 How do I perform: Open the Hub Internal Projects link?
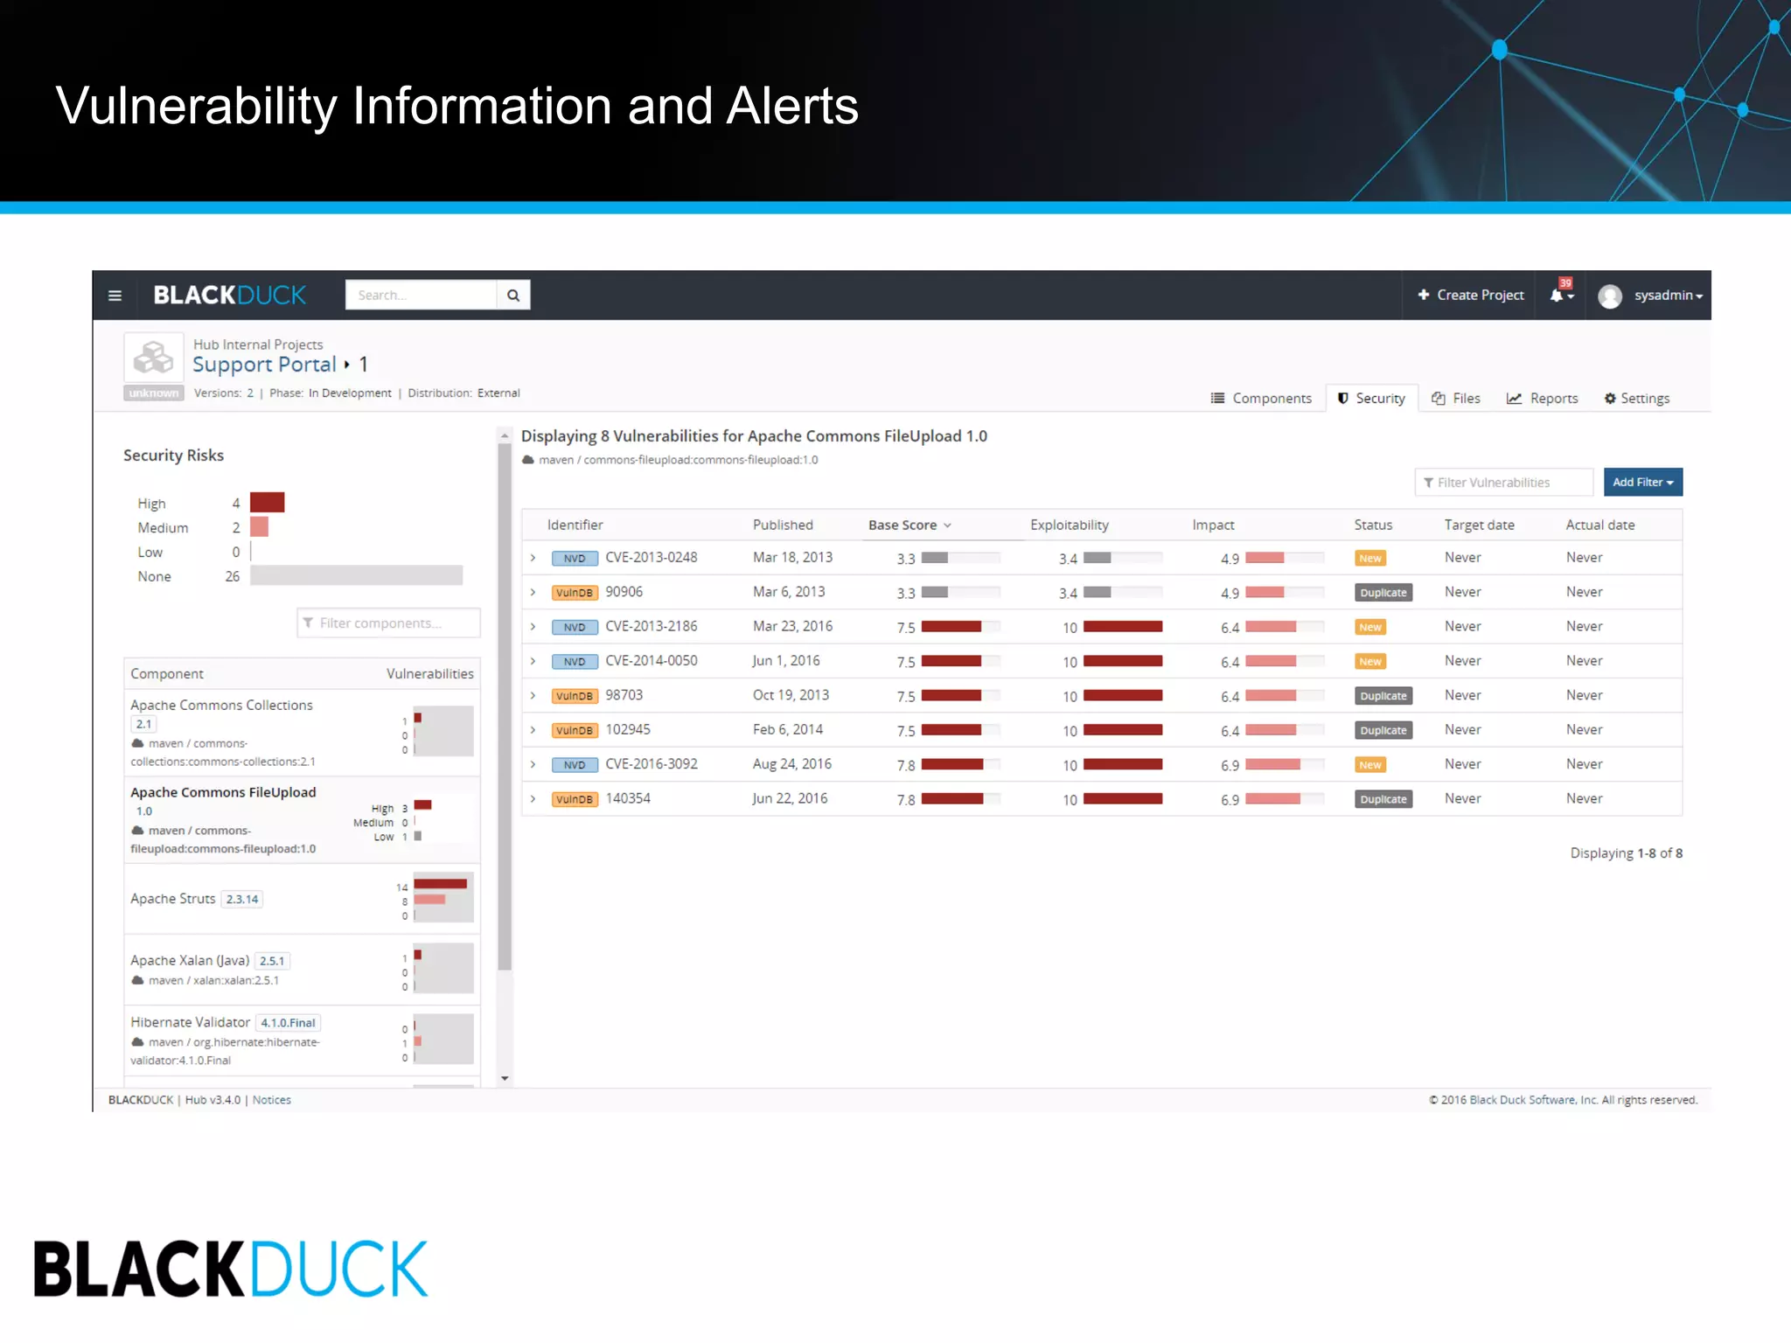pyautogui.click(x=258, y=344)
